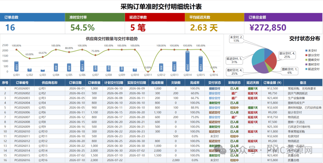Click the chart title 供应商交付数量与交付率趋势
Screen dimensions: 323x163
112,39
